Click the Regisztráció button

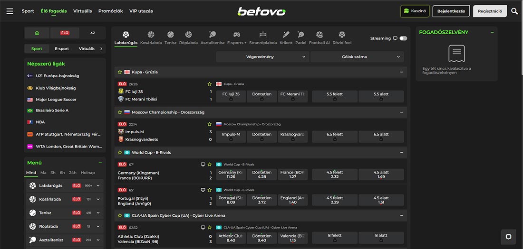(x=490, y=11)
